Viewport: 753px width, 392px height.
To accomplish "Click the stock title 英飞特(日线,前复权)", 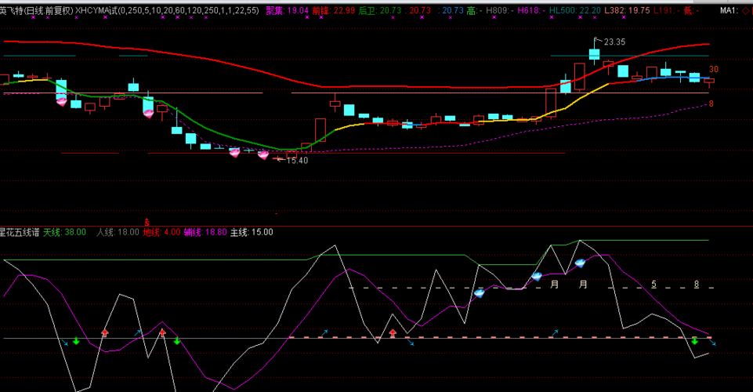I will coord(37,10).
